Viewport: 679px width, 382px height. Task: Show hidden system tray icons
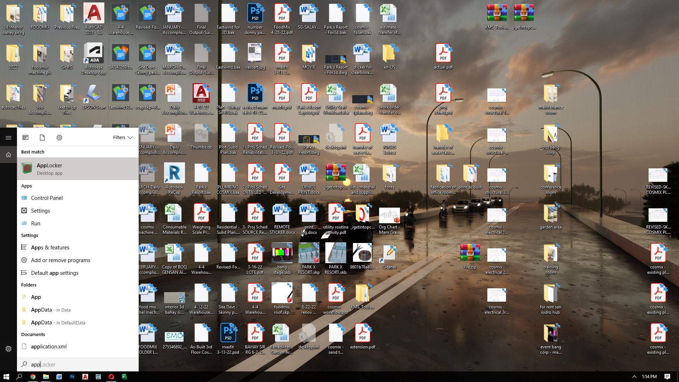coord(634,377)
